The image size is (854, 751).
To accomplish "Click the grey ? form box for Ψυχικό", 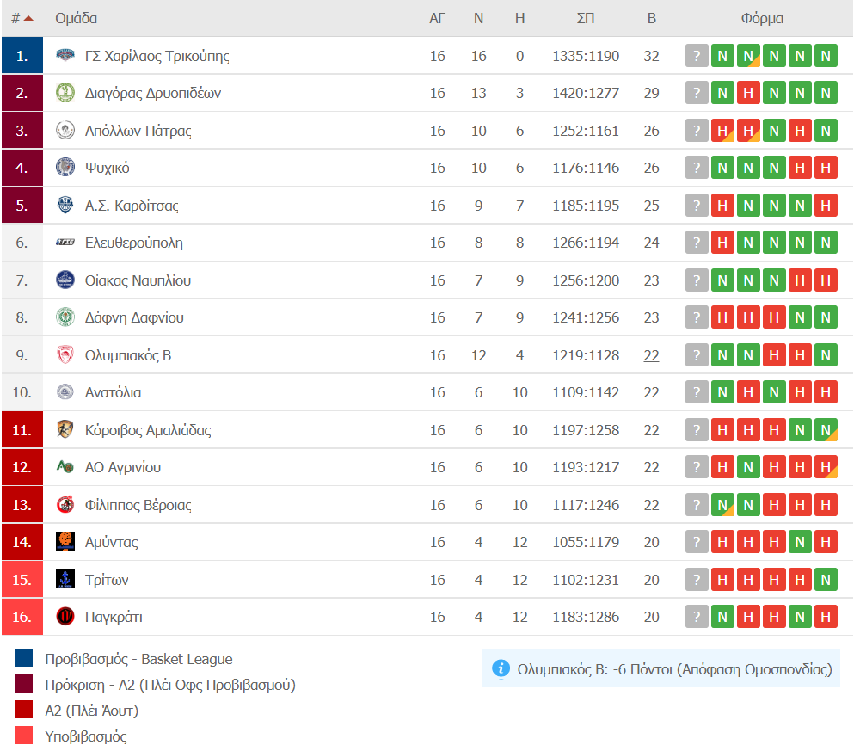I will 697,168.
